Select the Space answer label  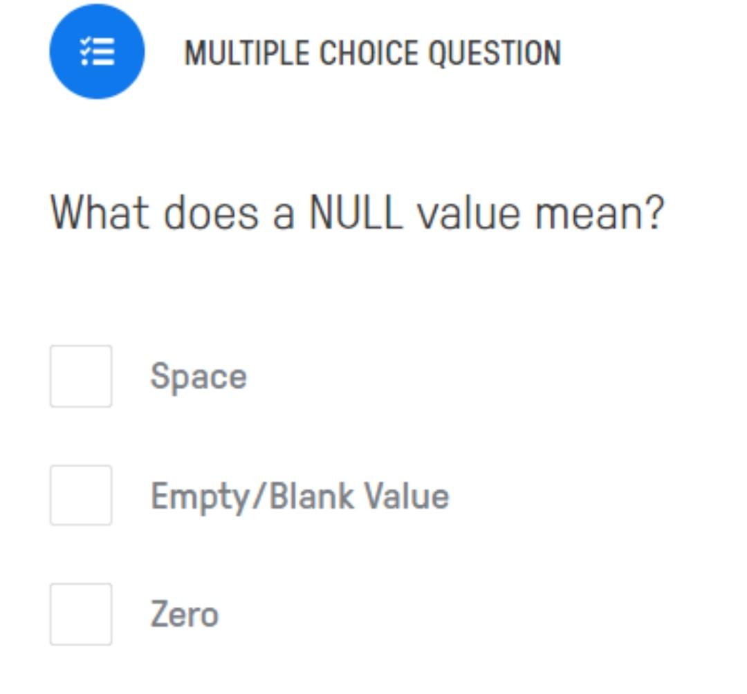point(199,377)
